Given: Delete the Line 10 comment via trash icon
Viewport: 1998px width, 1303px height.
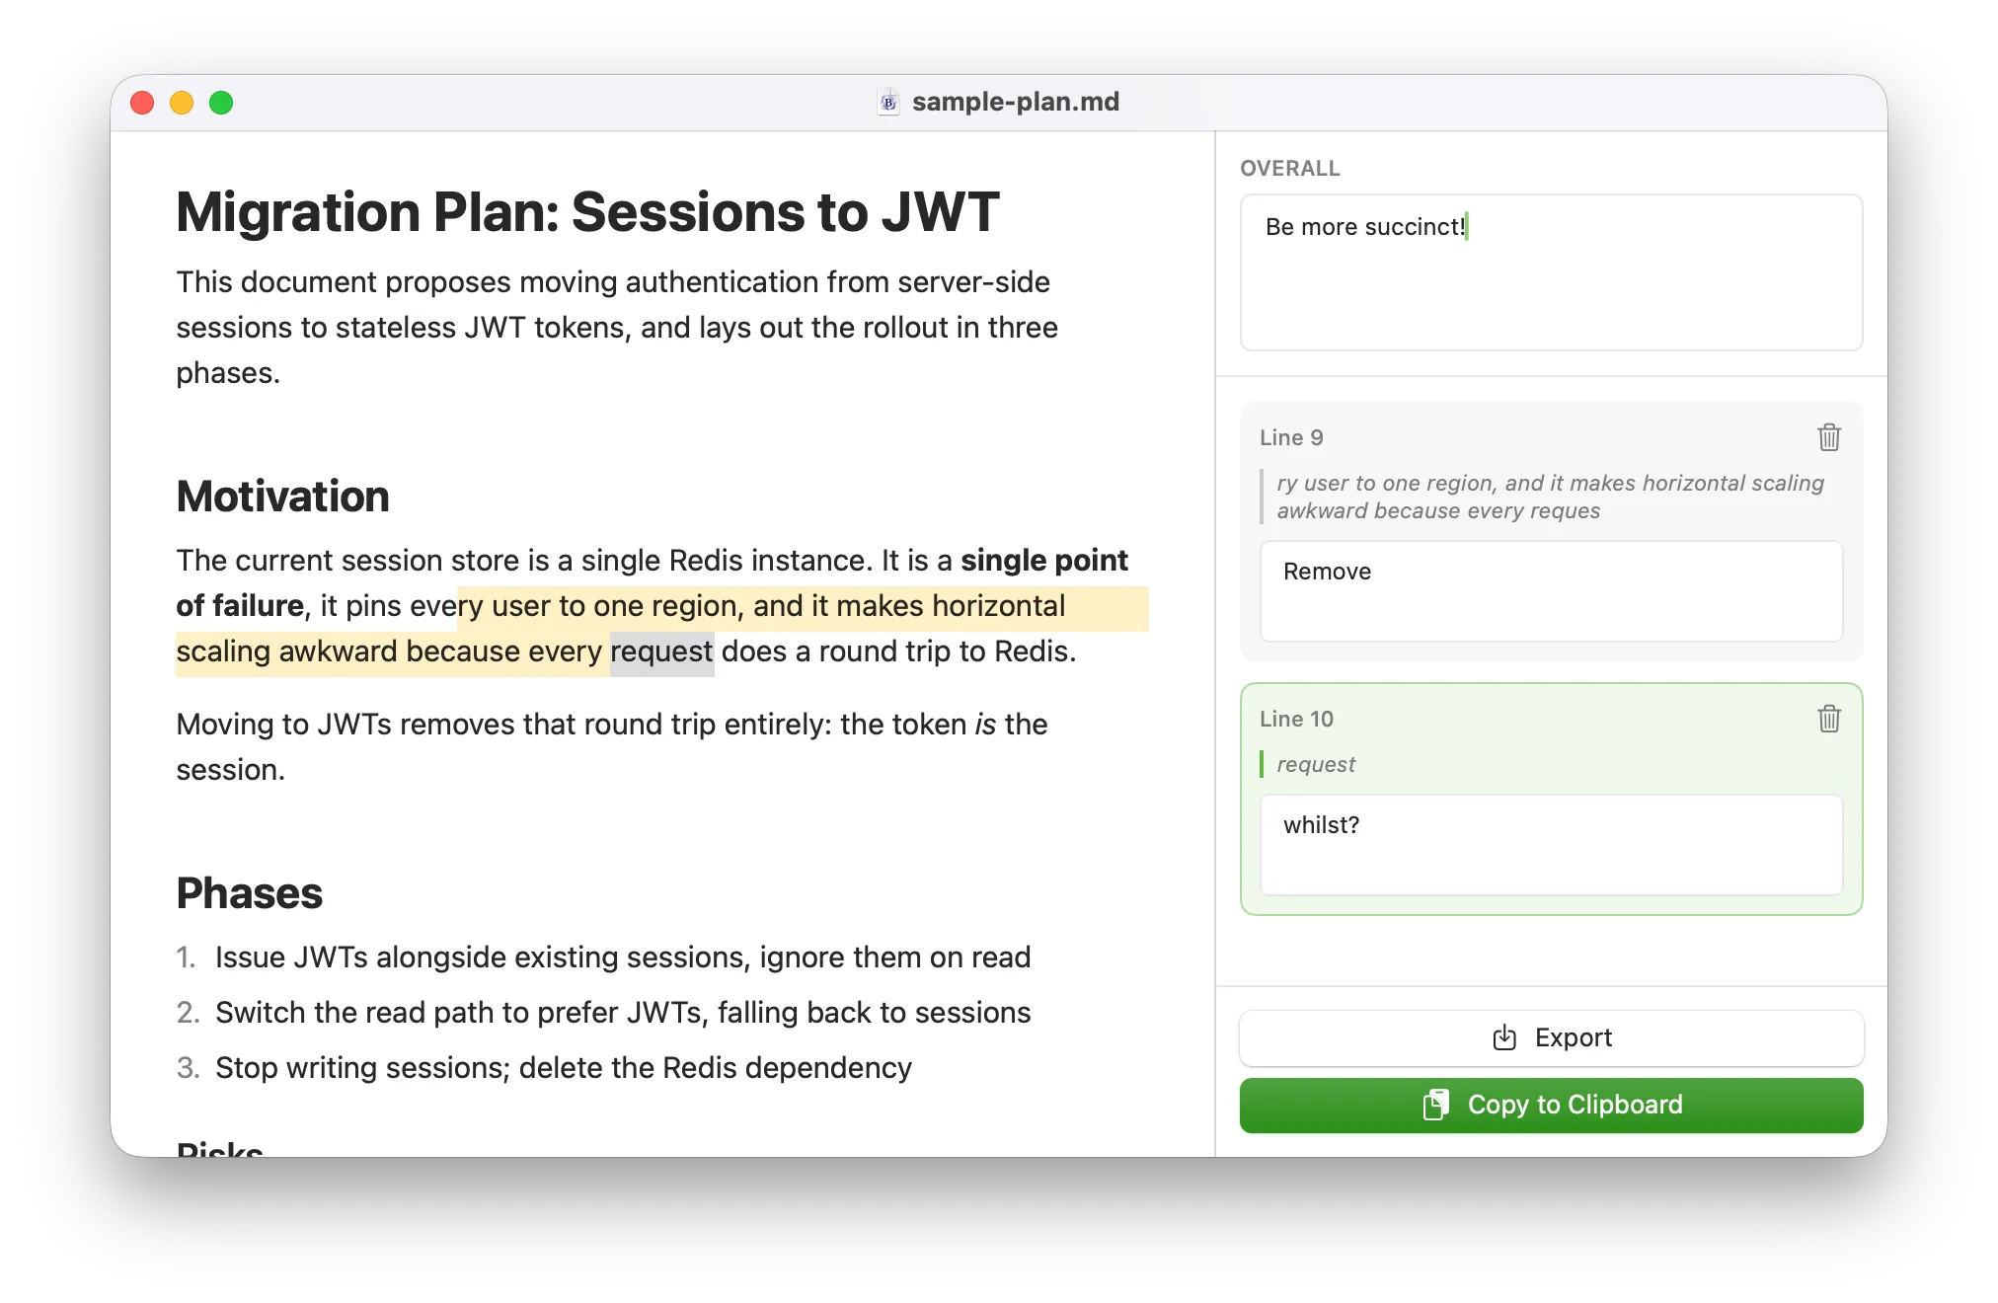Looking at the screenshot, I should coord(1828,719).
